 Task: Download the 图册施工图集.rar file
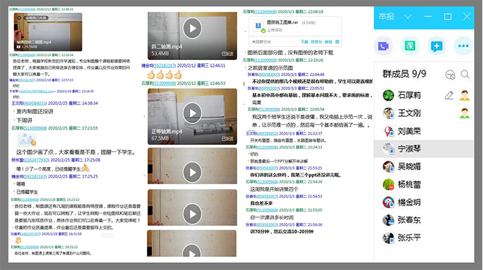tap(305, 42)
